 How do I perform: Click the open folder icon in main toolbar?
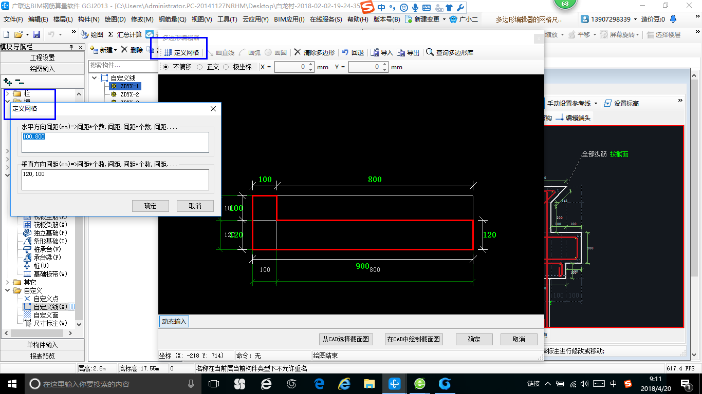click(18, 34)
